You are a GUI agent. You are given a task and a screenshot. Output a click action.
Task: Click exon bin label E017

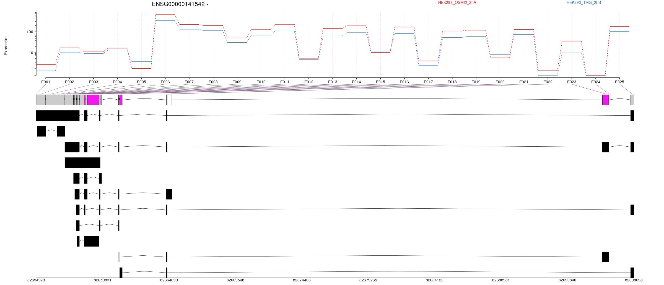428,82
